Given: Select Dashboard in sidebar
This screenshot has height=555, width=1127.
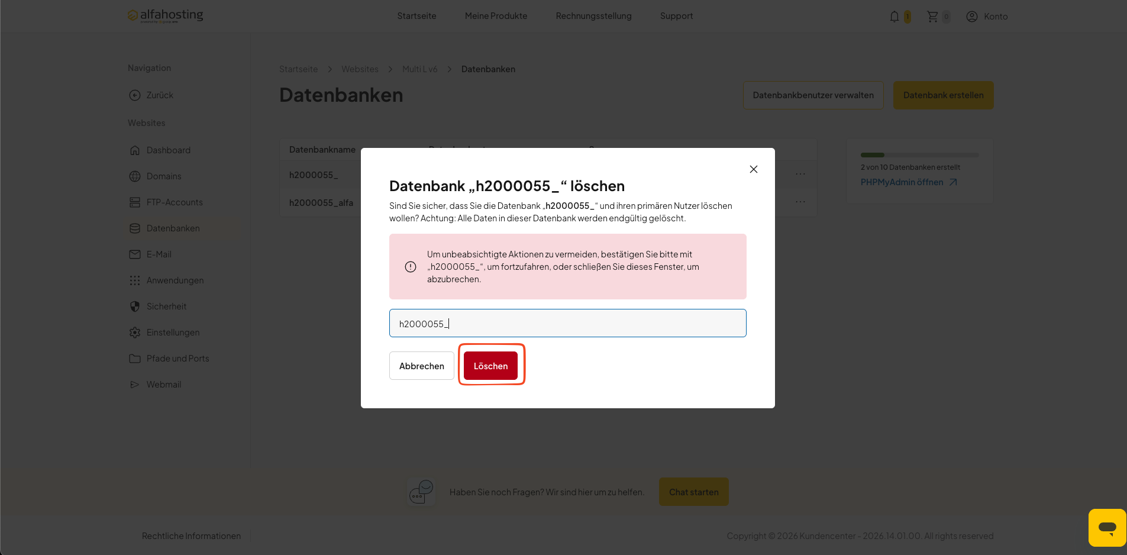Looking at the screenshot, I should pyautogui.click(x=169, y=150).
